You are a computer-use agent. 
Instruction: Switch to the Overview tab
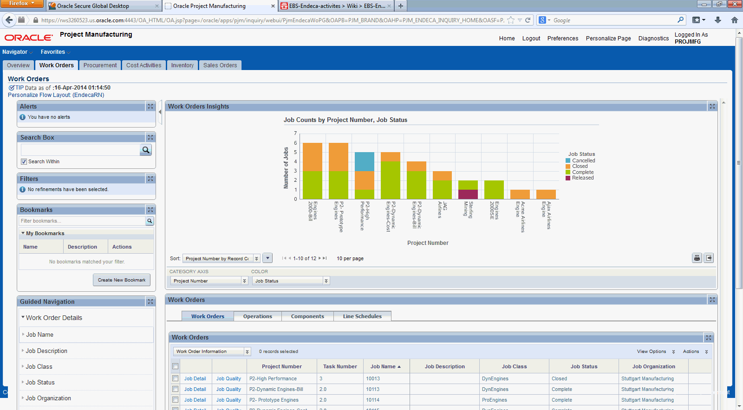18,65
